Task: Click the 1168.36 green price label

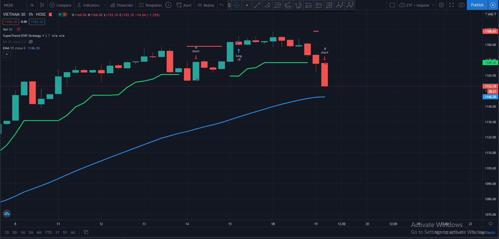Action: pyautogui.click(x=490, y=62)
